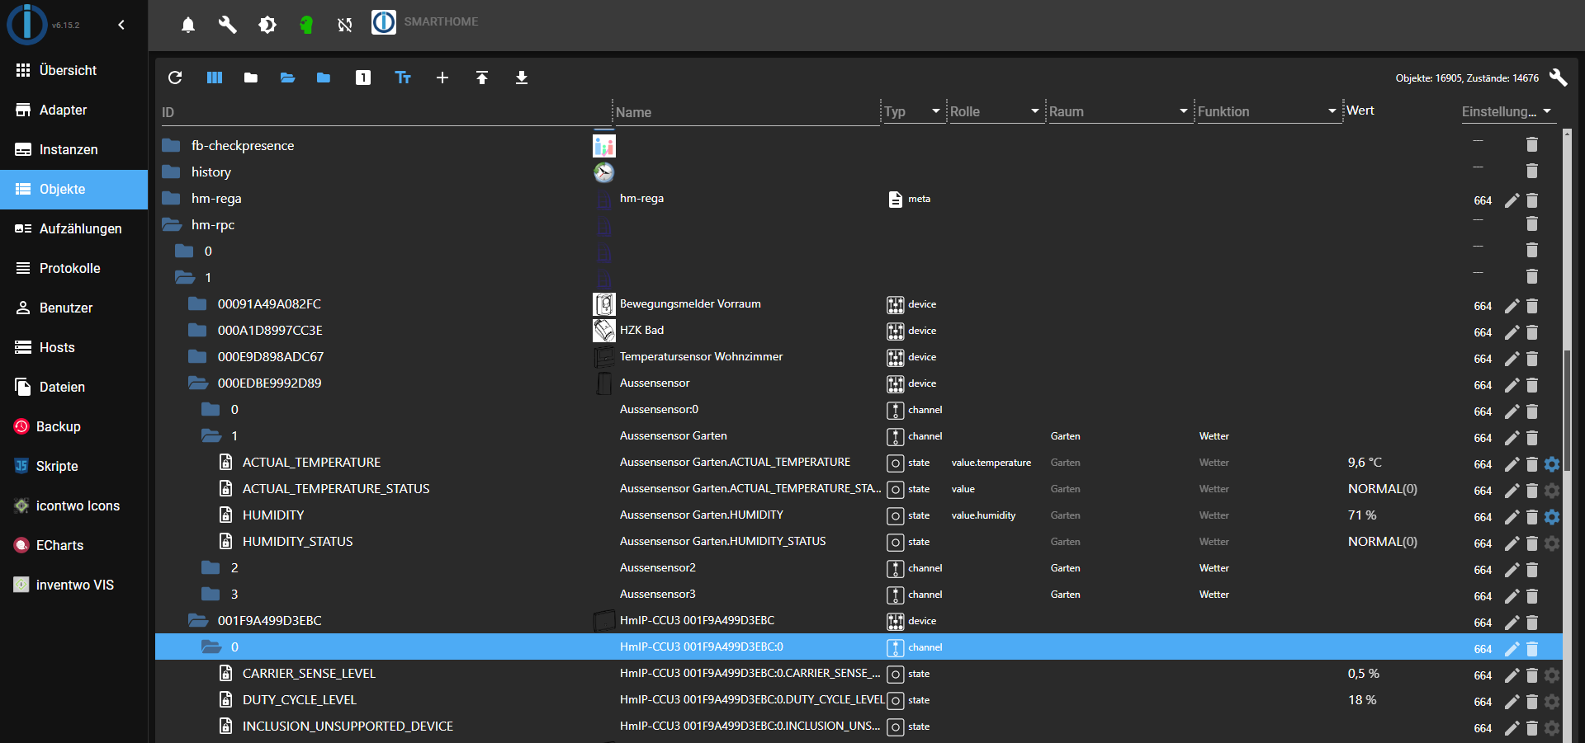Toggle theme brightness icon
1585x743 pixels.
pyautogui.click(x=267, y=25)
